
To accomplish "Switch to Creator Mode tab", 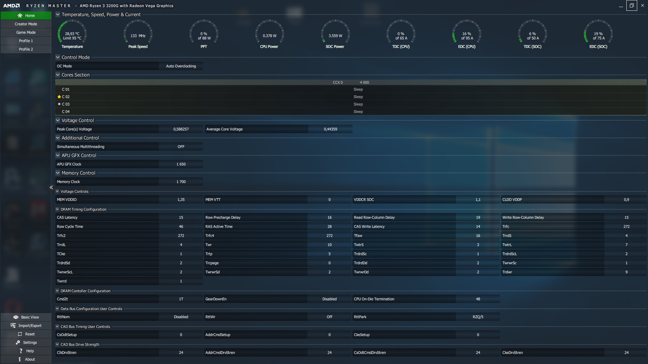I will [26, 24].
